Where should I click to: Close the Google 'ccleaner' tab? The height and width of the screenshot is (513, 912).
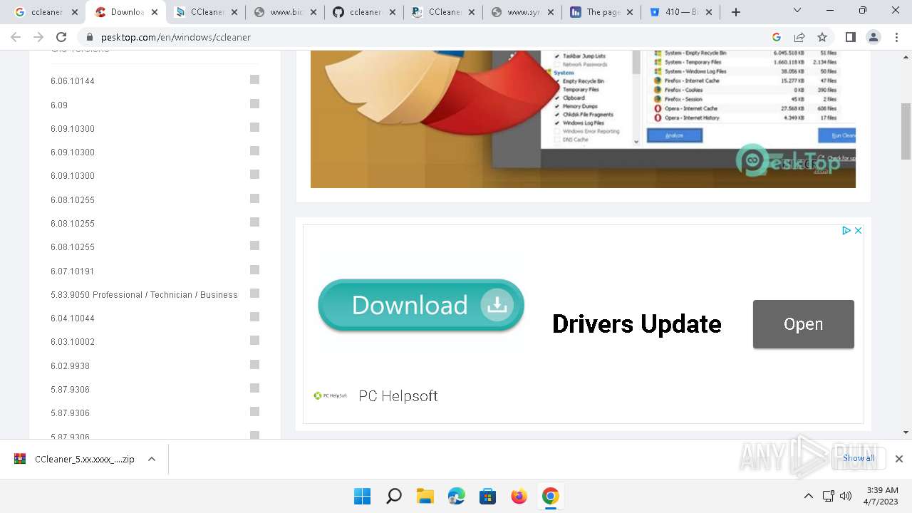click(x=75, y=12)
